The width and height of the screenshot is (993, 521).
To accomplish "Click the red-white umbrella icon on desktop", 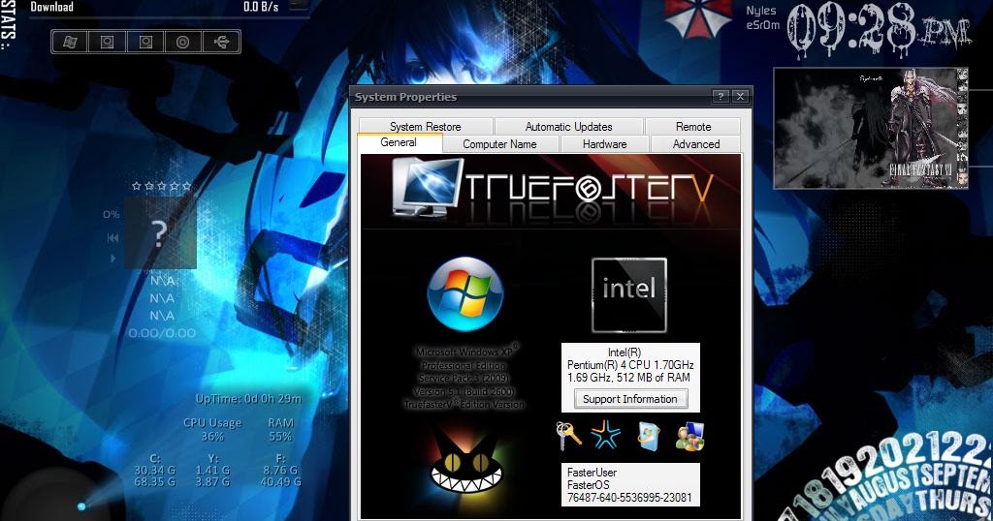I will click(698, 17).
